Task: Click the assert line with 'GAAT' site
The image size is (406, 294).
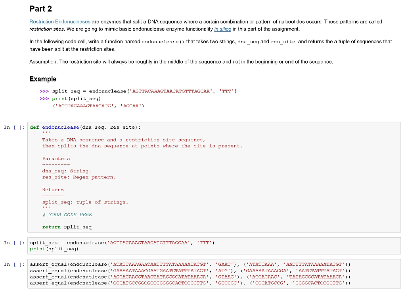Action: coord(190,265)
